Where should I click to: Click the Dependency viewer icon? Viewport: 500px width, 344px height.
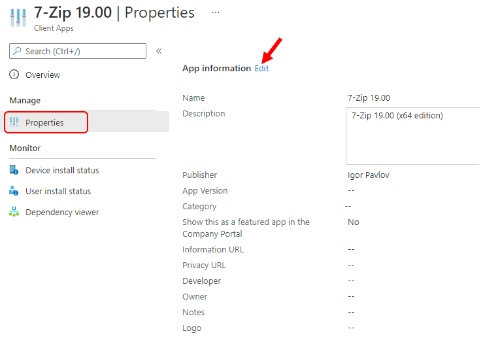coord(14,212)
